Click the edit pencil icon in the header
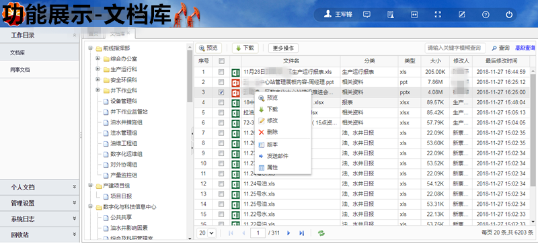Screen dimensions: 538x244 [462, 14]
